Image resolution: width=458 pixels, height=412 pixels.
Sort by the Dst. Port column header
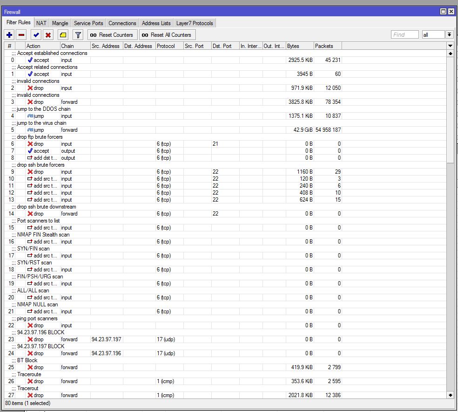pos(225,46)
